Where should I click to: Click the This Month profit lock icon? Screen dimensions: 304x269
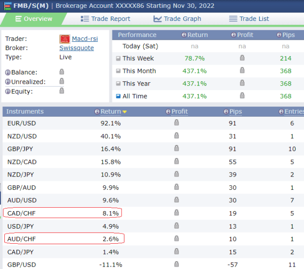click(242, 70)
